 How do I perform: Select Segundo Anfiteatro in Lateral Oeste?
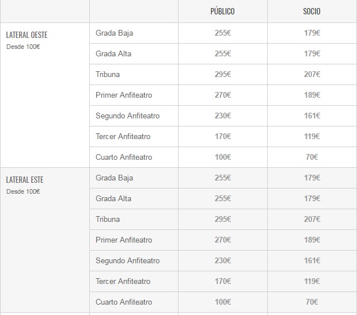click(x=127, y=116)
